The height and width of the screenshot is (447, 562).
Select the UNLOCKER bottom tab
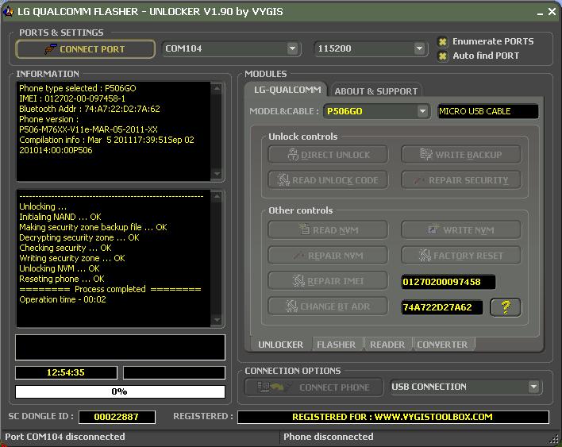coord(281,345)
